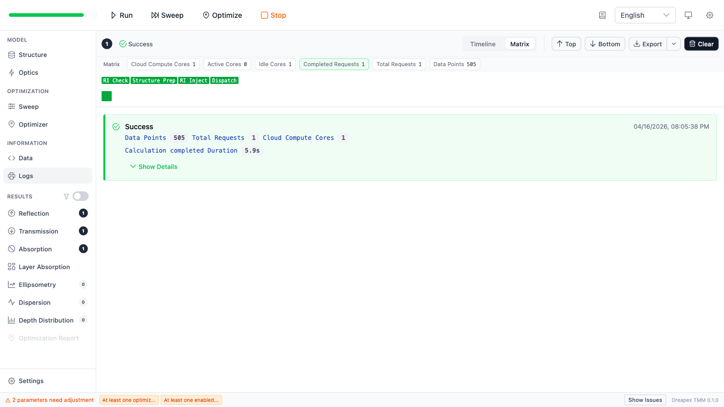
Task: Open the Structure model section
Action: [33, 55]
